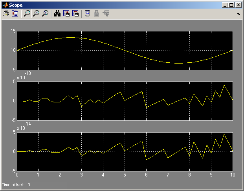Click x-axis tick label 10

[233, 175]
